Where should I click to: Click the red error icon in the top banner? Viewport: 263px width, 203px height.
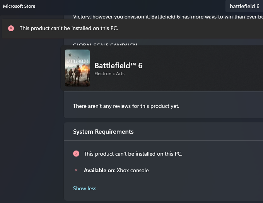pos(11,28)
